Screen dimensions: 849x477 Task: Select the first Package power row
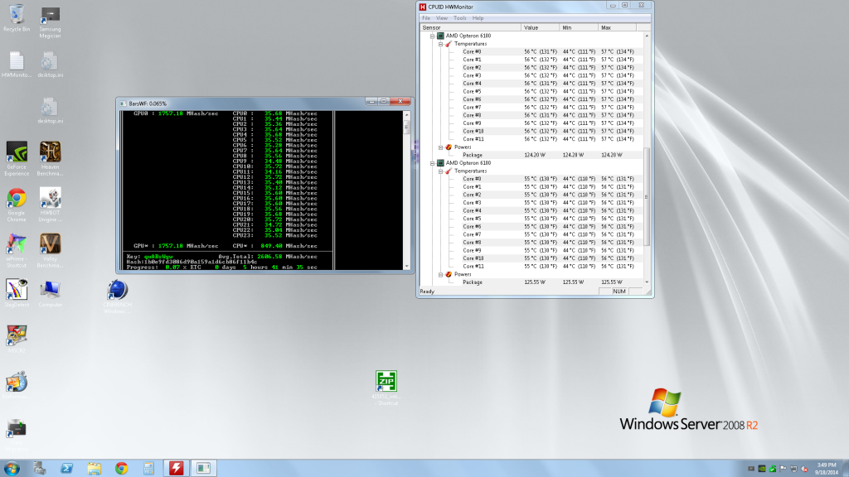coord(473,155)
